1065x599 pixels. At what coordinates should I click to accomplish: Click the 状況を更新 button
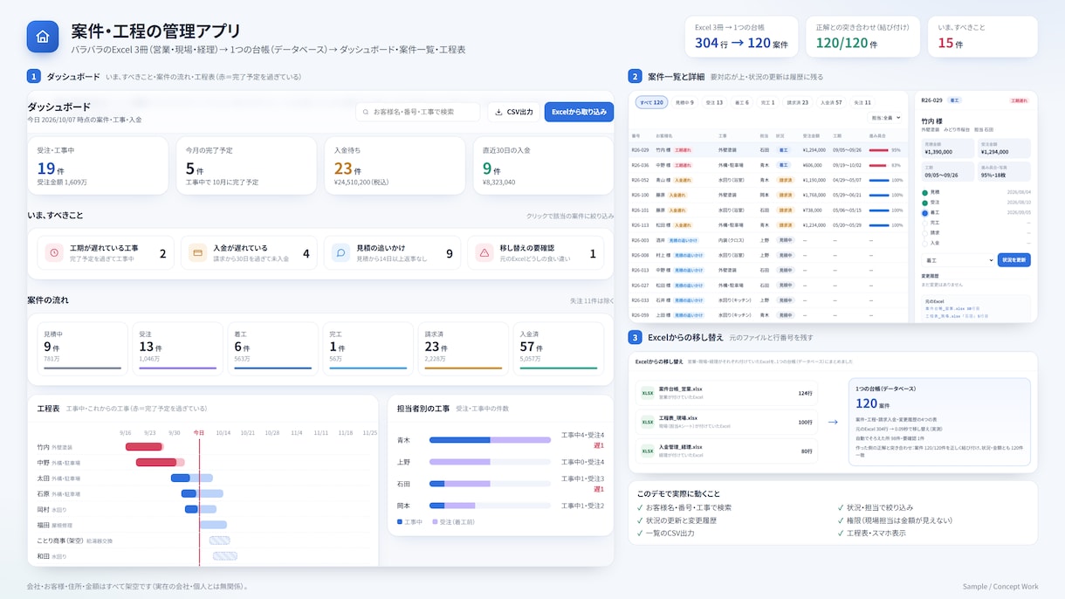pos(1013,260)
